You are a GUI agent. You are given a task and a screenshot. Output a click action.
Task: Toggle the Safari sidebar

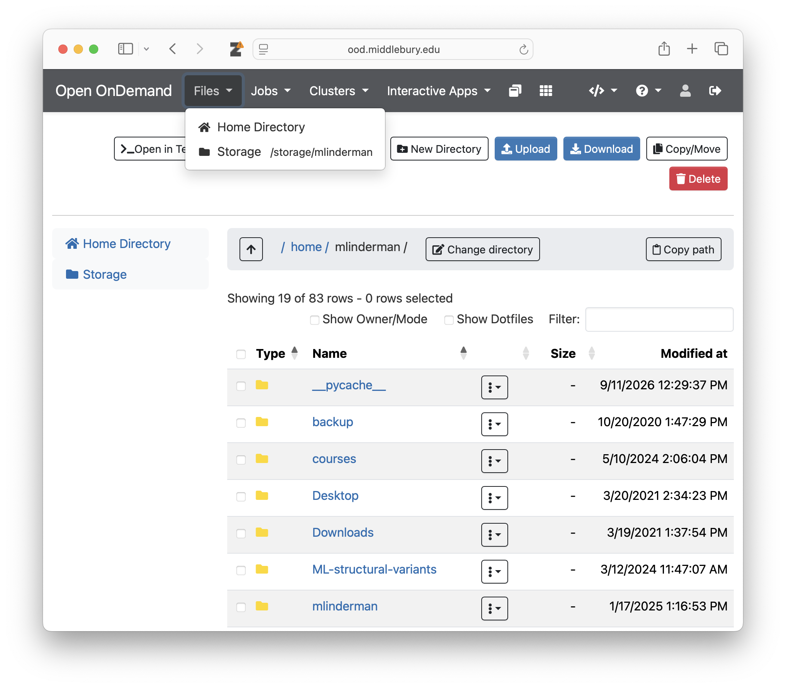(x=125, y=49)
